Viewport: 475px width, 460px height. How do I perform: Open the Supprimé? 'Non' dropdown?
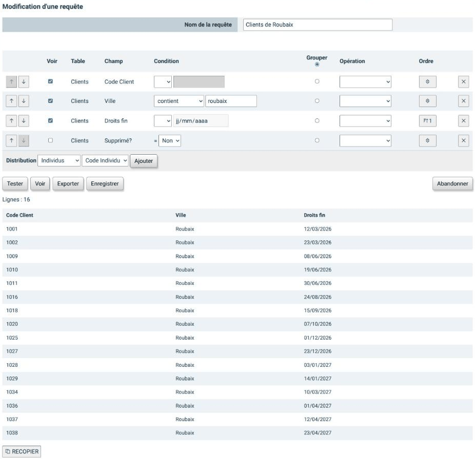[x=170, y=141]
